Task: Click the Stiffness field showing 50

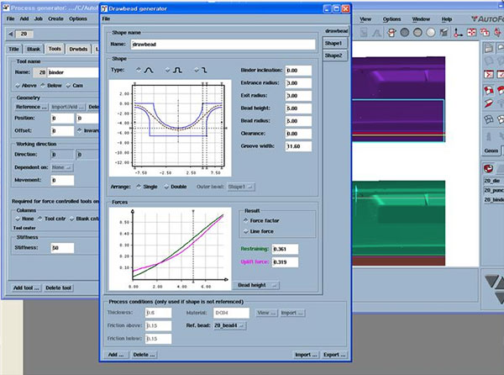Action: point(62,248)
